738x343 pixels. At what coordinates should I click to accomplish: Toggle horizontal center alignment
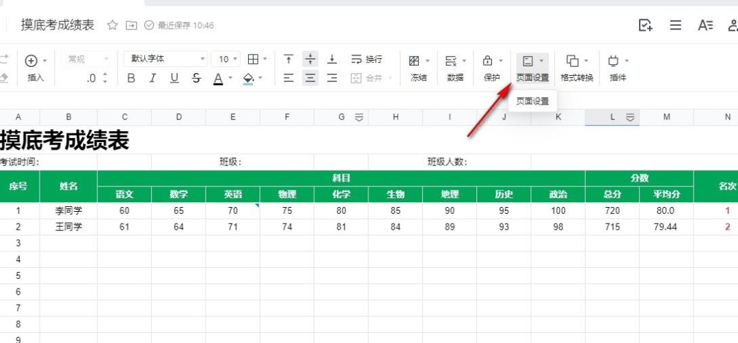[x=310, y=78]
